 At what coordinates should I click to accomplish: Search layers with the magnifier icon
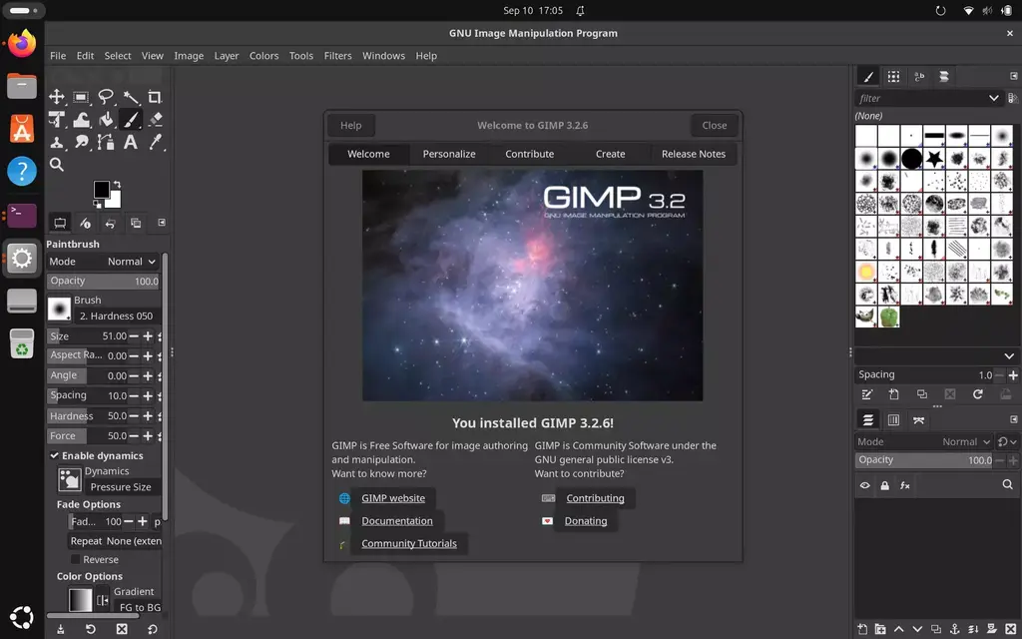pos(1008,484)
